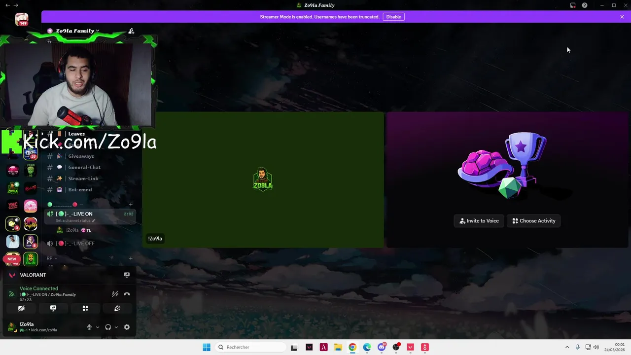Disable Streamer Mode via banner button
The image size is (631, 355).
coord(393,17)
